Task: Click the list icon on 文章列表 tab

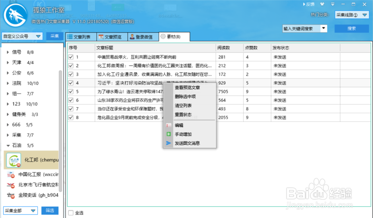Action: tap(70, 37)
